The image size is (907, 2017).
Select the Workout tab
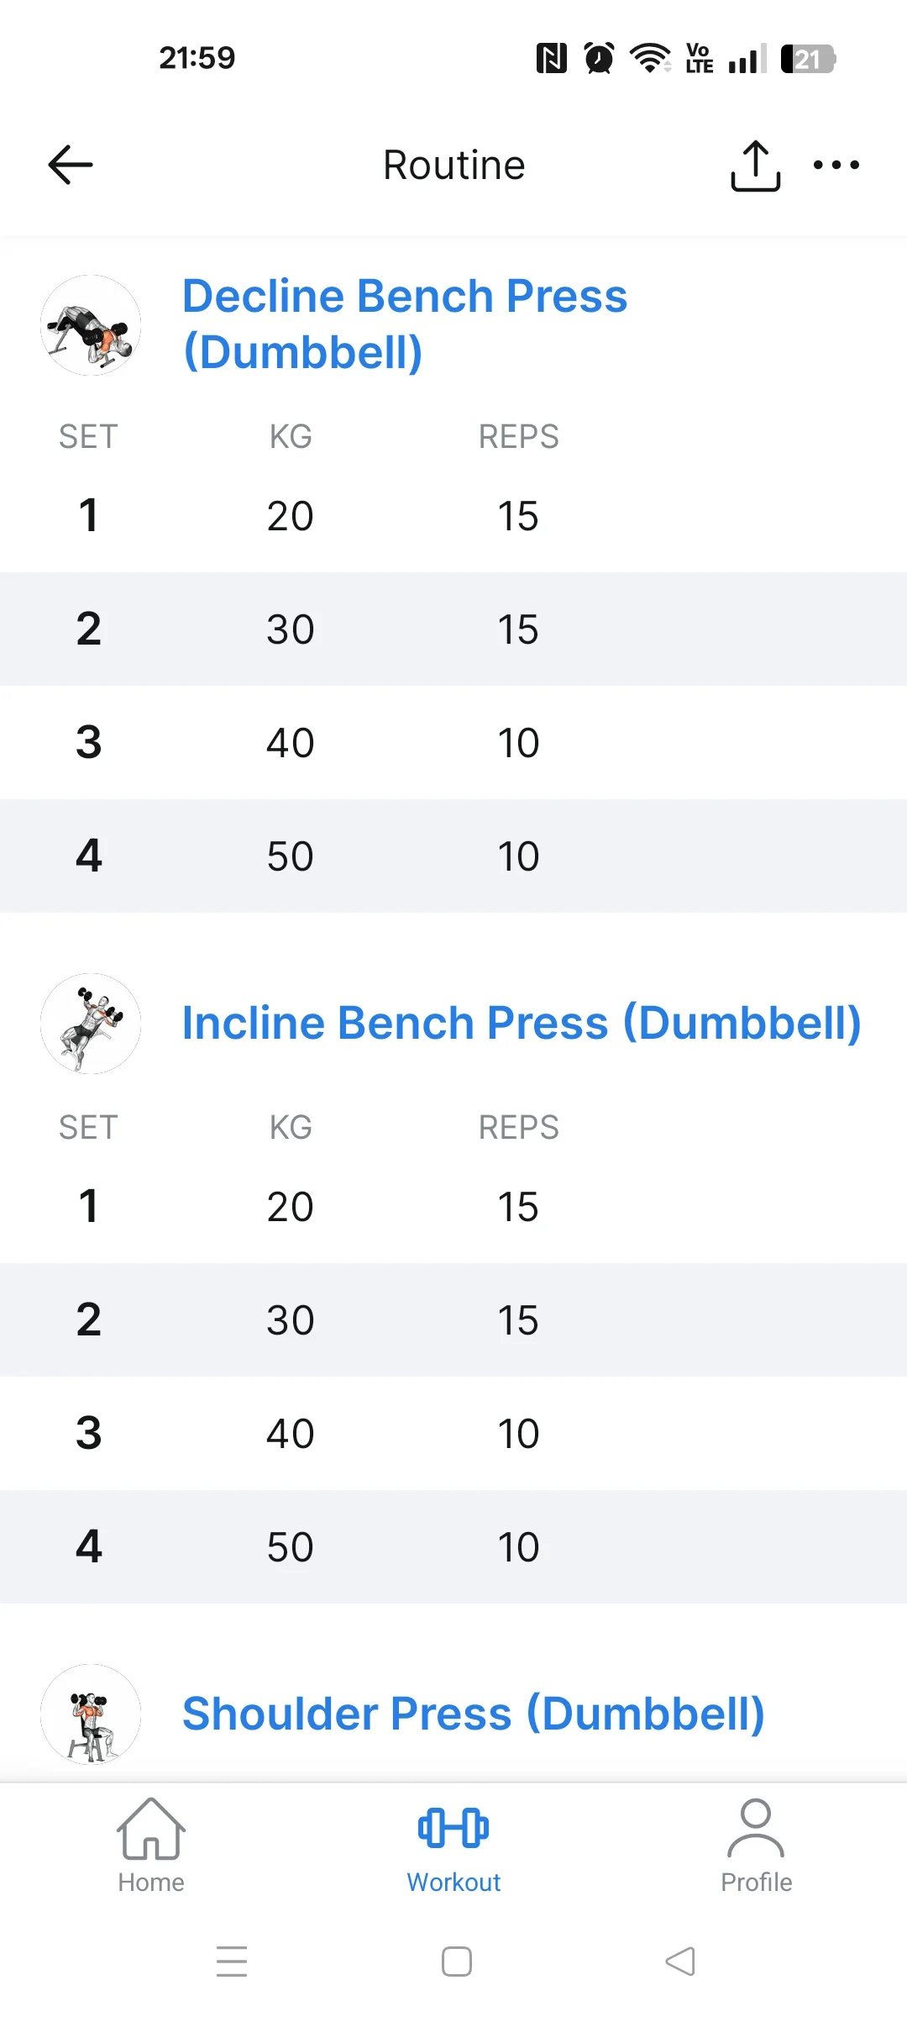pyautogui.click(x=453, y=1846)
